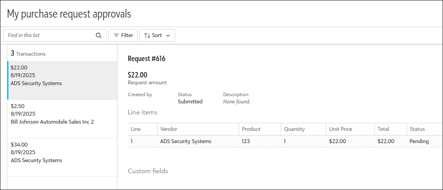Open the Bill Johnson Automobile Sales transaction
This screenshot has height=190, width=443.
(62, 114)
